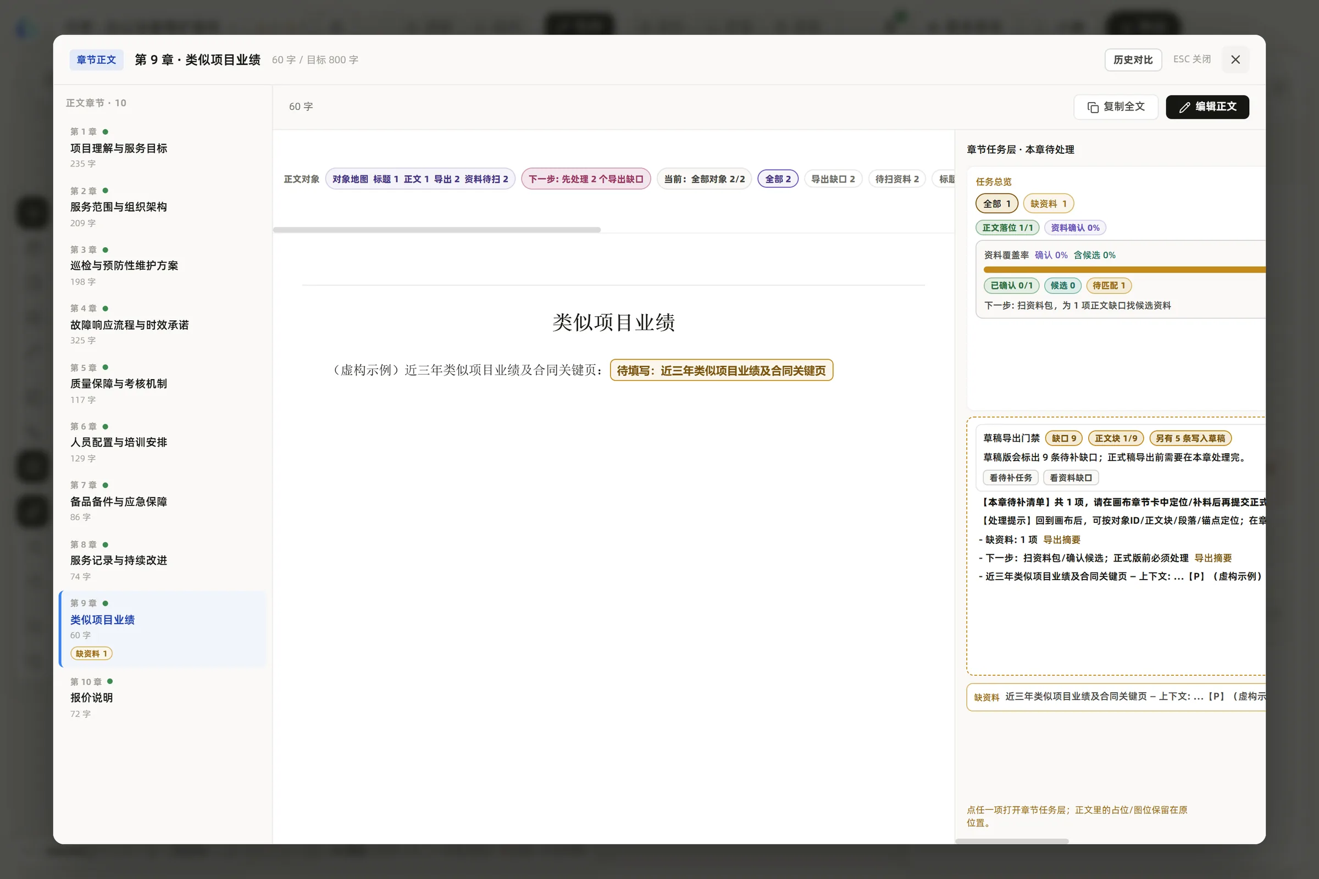Screen dimensions: 1319x879
Task: Select chapter 10 报价说明
Action: click(162, 697)
